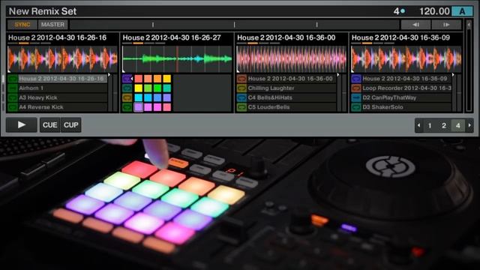Click slot title 'House 2 2012-04-30 16-26-16'

[57, 37]
